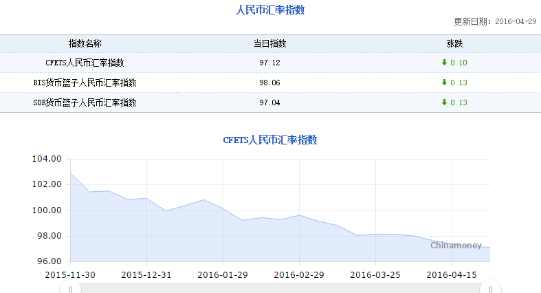The height and width of the screenshot is (293, 541).
Task: Click the 2016-01-29 x-axis date label
Action: (x=221, y=274)
